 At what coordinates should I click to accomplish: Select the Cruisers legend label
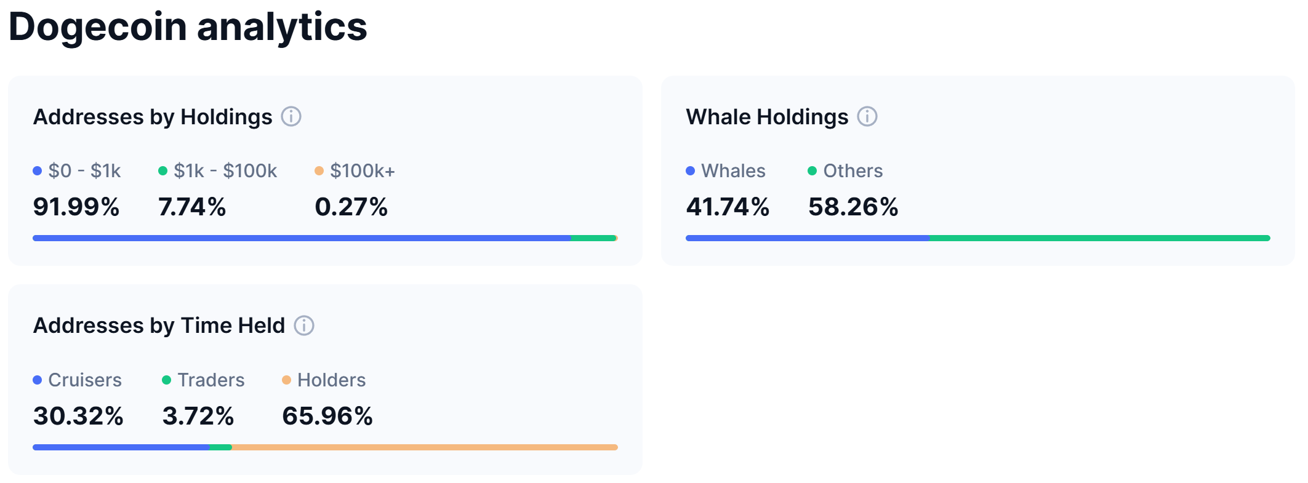85,380
